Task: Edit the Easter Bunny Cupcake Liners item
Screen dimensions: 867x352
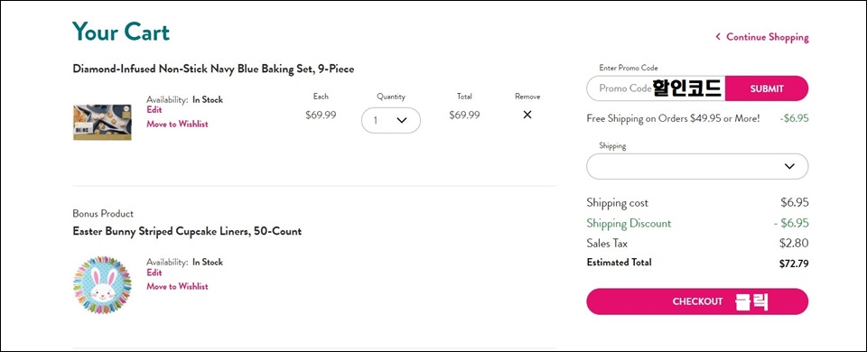Action: pyautogui.click(x=154, y=273)
